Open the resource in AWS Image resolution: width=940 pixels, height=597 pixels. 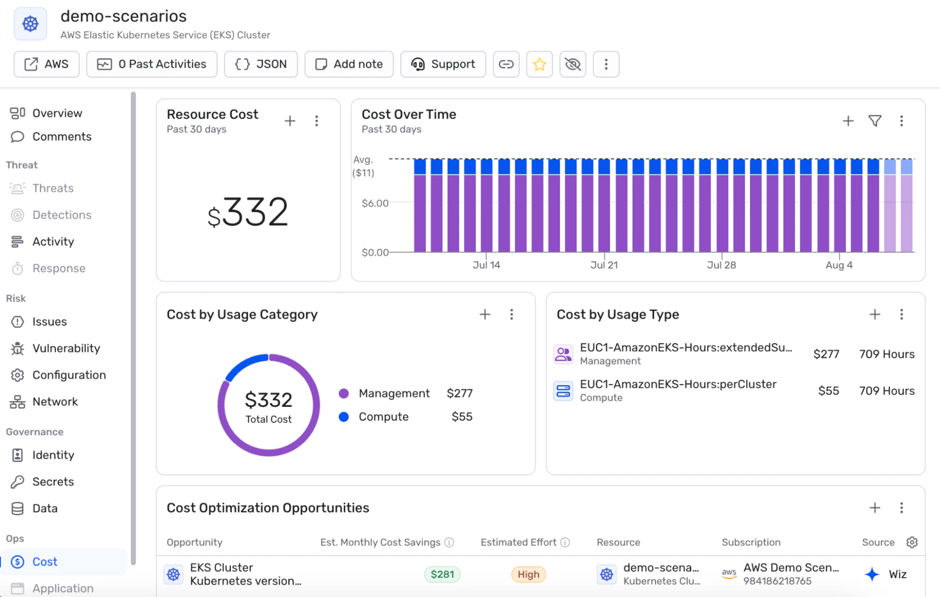click(47, 64)
